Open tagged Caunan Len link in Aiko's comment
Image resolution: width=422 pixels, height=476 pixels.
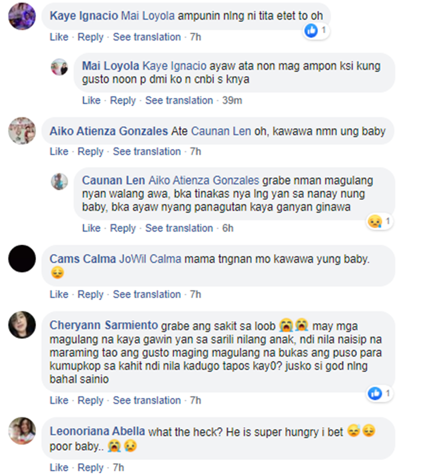coord(221,131)
